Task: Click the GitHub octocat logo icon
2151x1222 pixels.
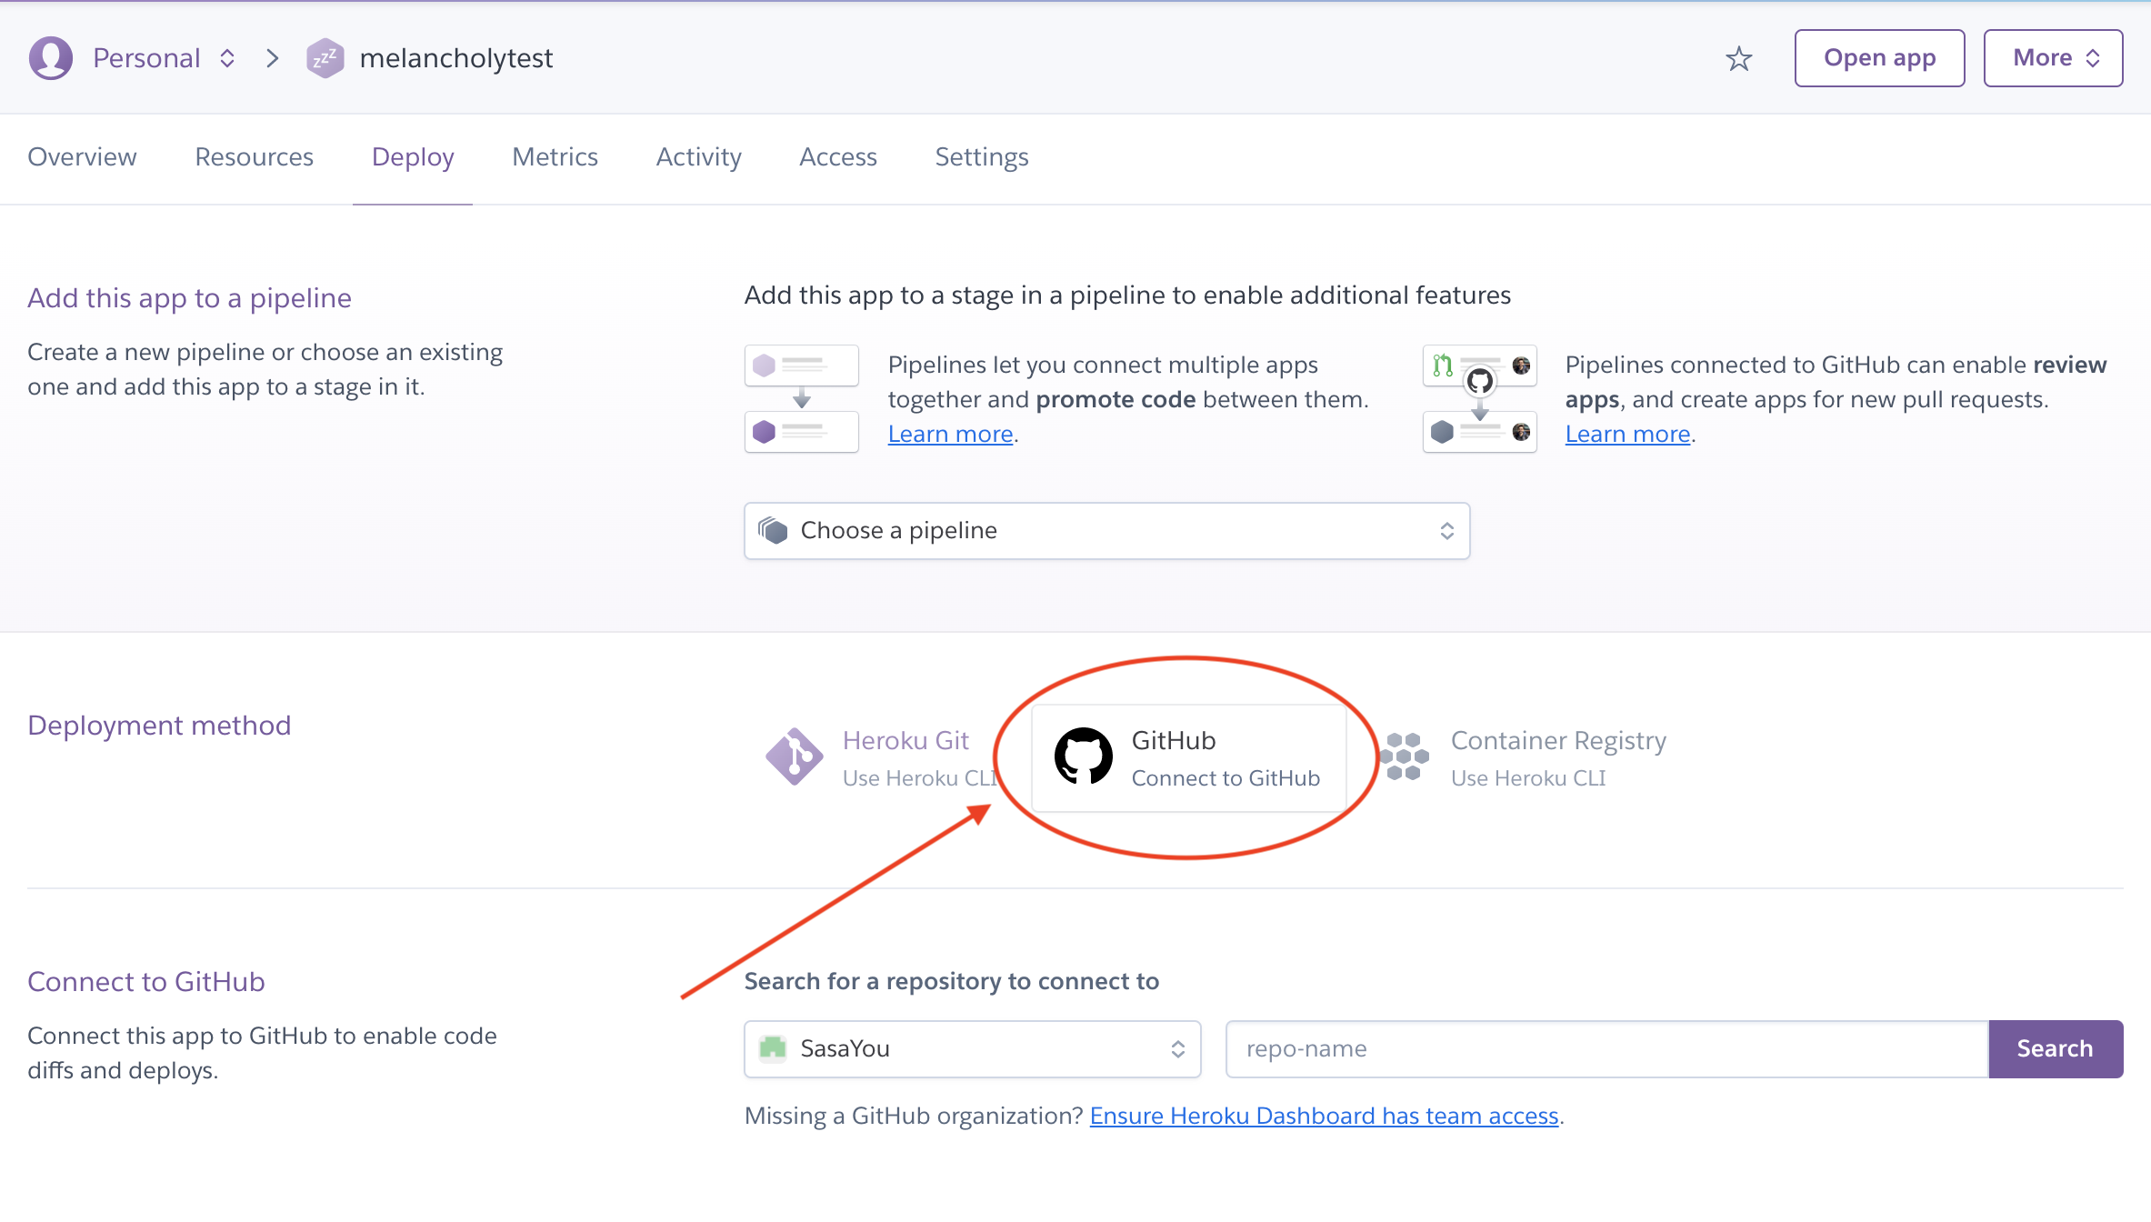Action: pyautogui.click(x=1083, y=756)
